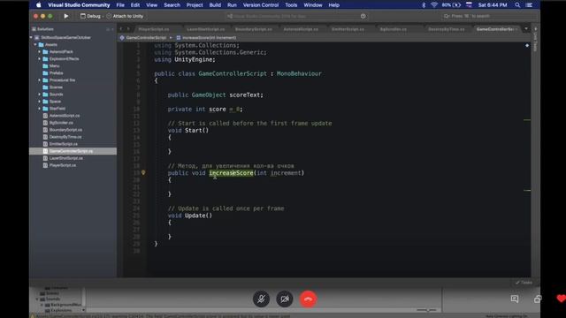
Task: Expand the StarField folder
Action: click(40, 109)
